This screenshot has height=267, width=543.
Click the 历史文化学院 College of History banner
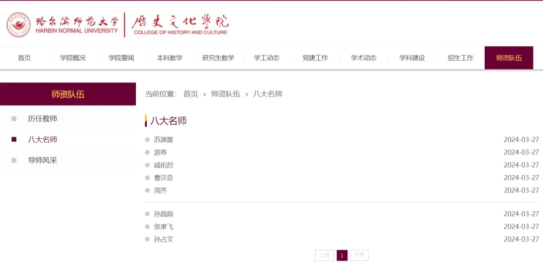coord(180,25)
